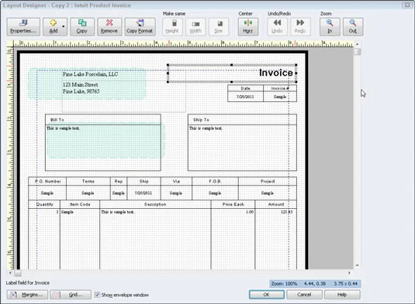This screenshot has height=304, width=415.
Task: Select the Item Code column header
Action: pyautogui.click(x=80, y=204)
